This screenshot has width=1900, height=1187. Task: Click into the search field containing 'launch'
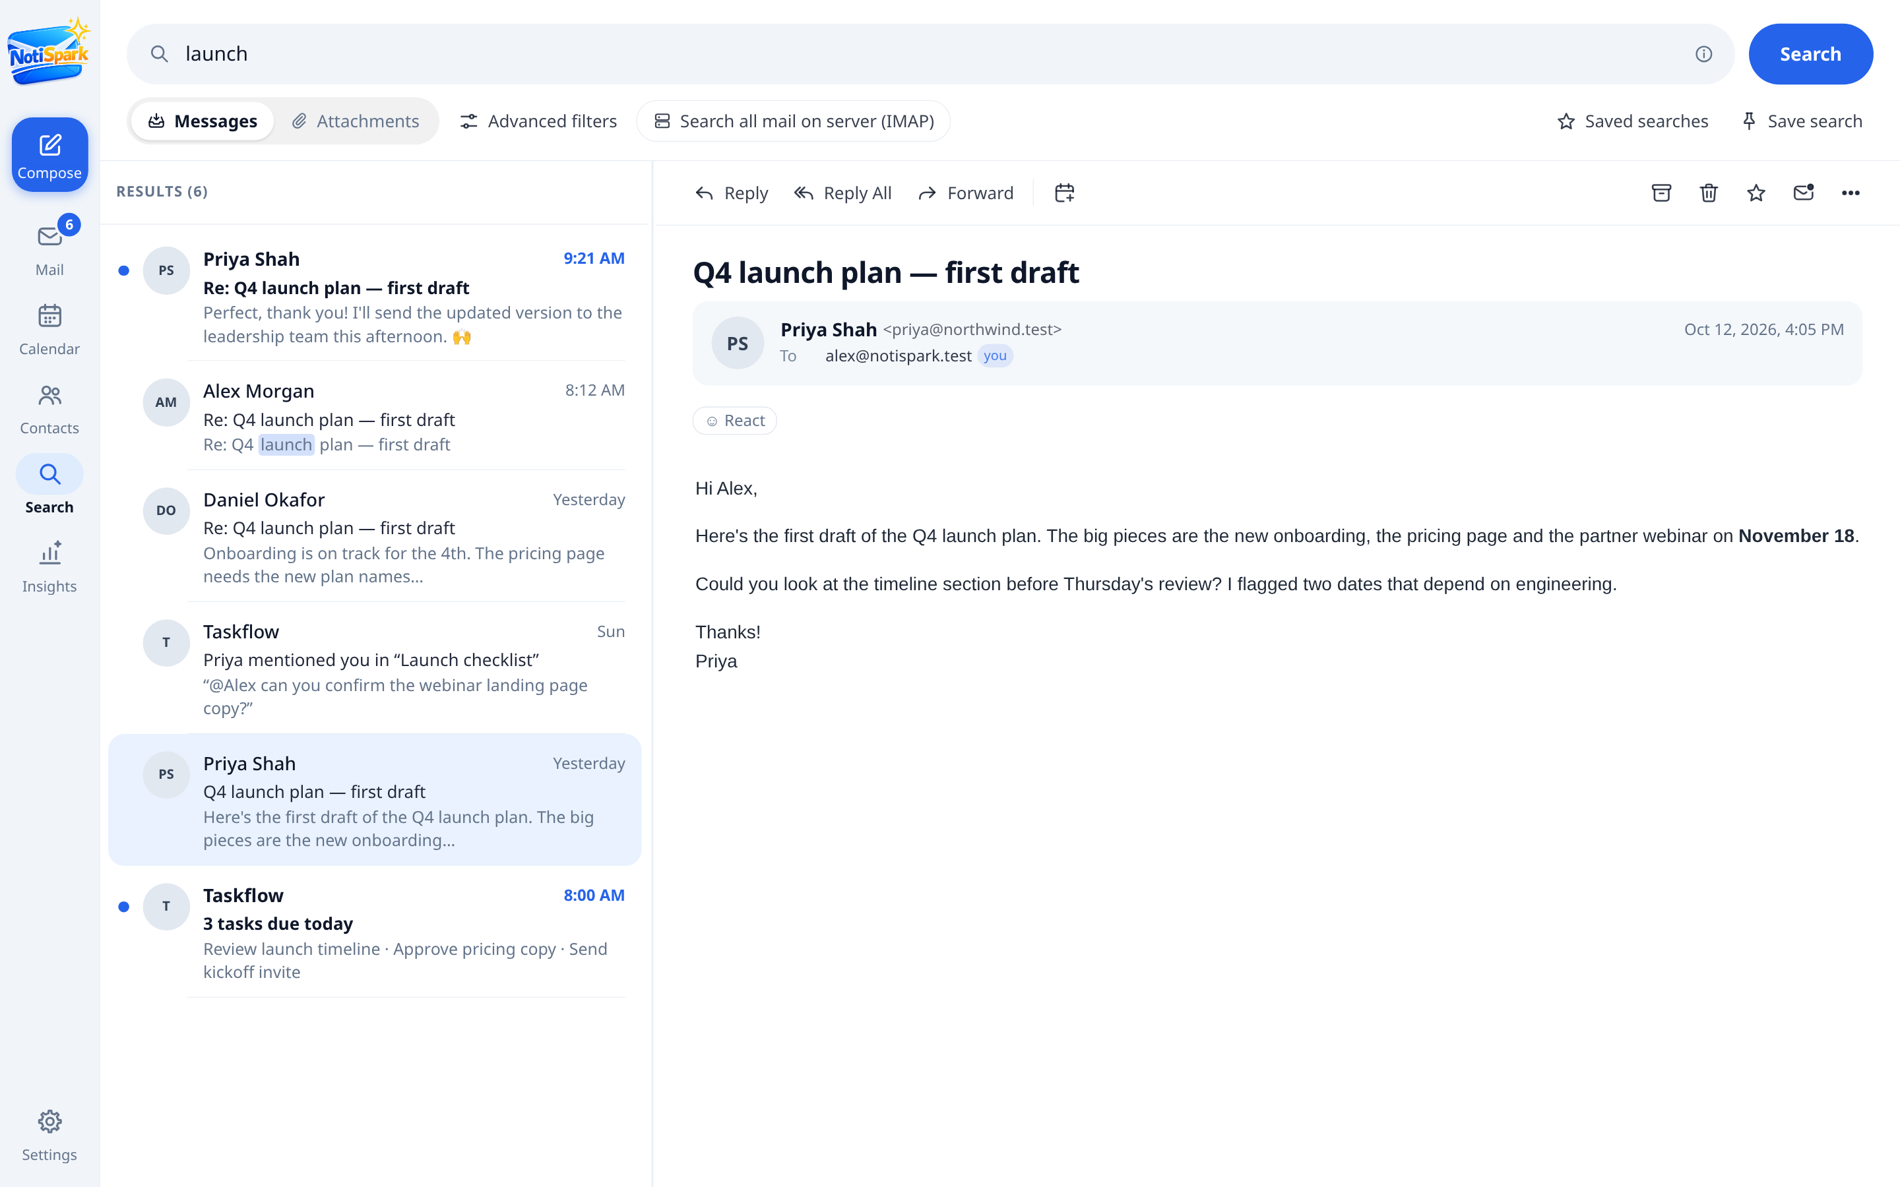pyautogui.click(x=930, y=54)
